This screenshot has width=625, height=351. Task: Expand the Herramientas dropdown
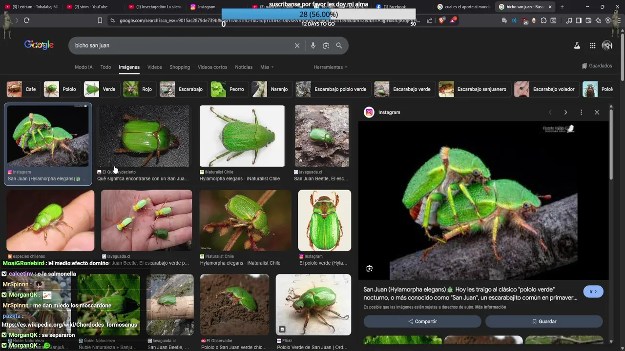[331, 67]
